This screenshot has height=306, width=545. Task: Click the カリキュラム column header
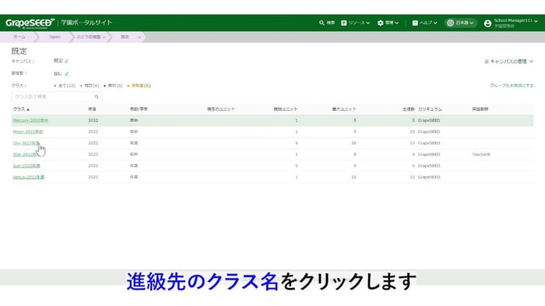tap(430, 109)
